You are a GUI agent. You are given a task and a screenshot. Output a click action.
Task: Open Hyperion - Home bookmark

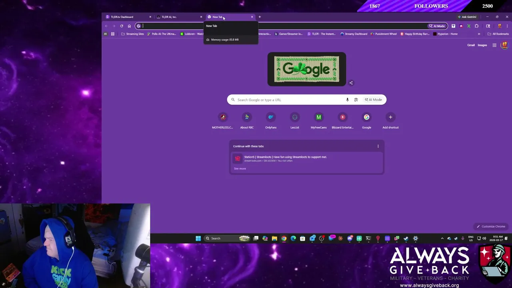click(x=445, y=34)
